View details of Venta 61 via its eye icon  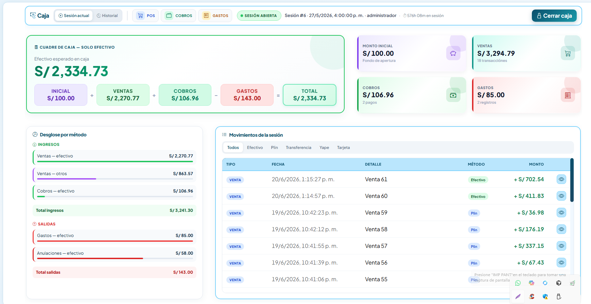(x=561, y=179)
